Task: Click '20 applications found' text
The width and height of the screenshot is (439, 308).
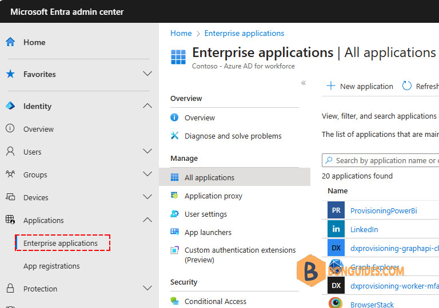Action: coord(357,176)
